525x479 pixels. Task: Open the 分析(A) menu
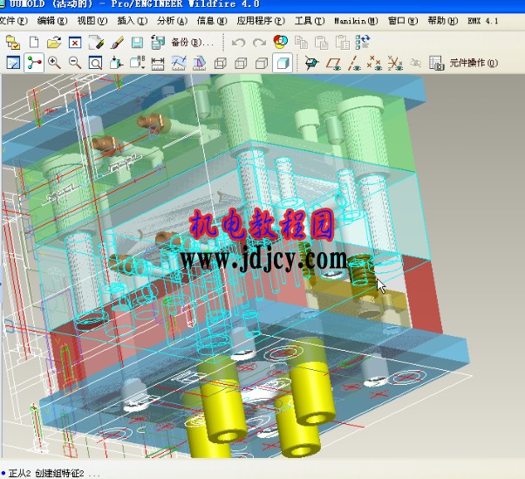pyautogui.click(x=172, y=21)
